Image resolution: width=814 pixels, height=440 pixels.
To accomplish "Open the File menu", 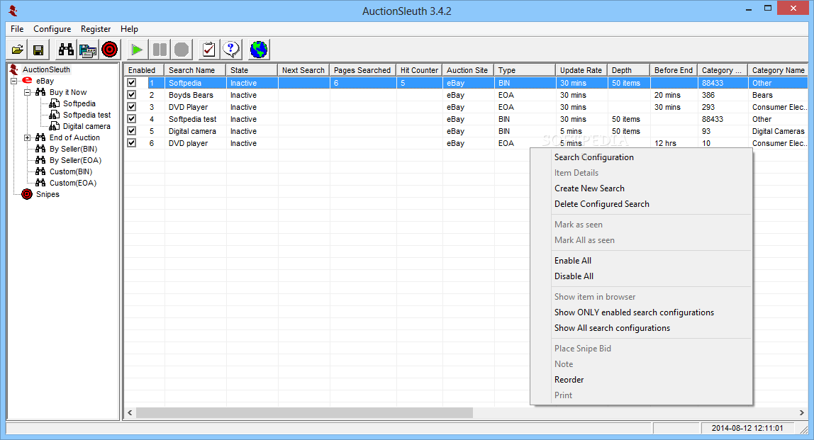I will (17, 29).
